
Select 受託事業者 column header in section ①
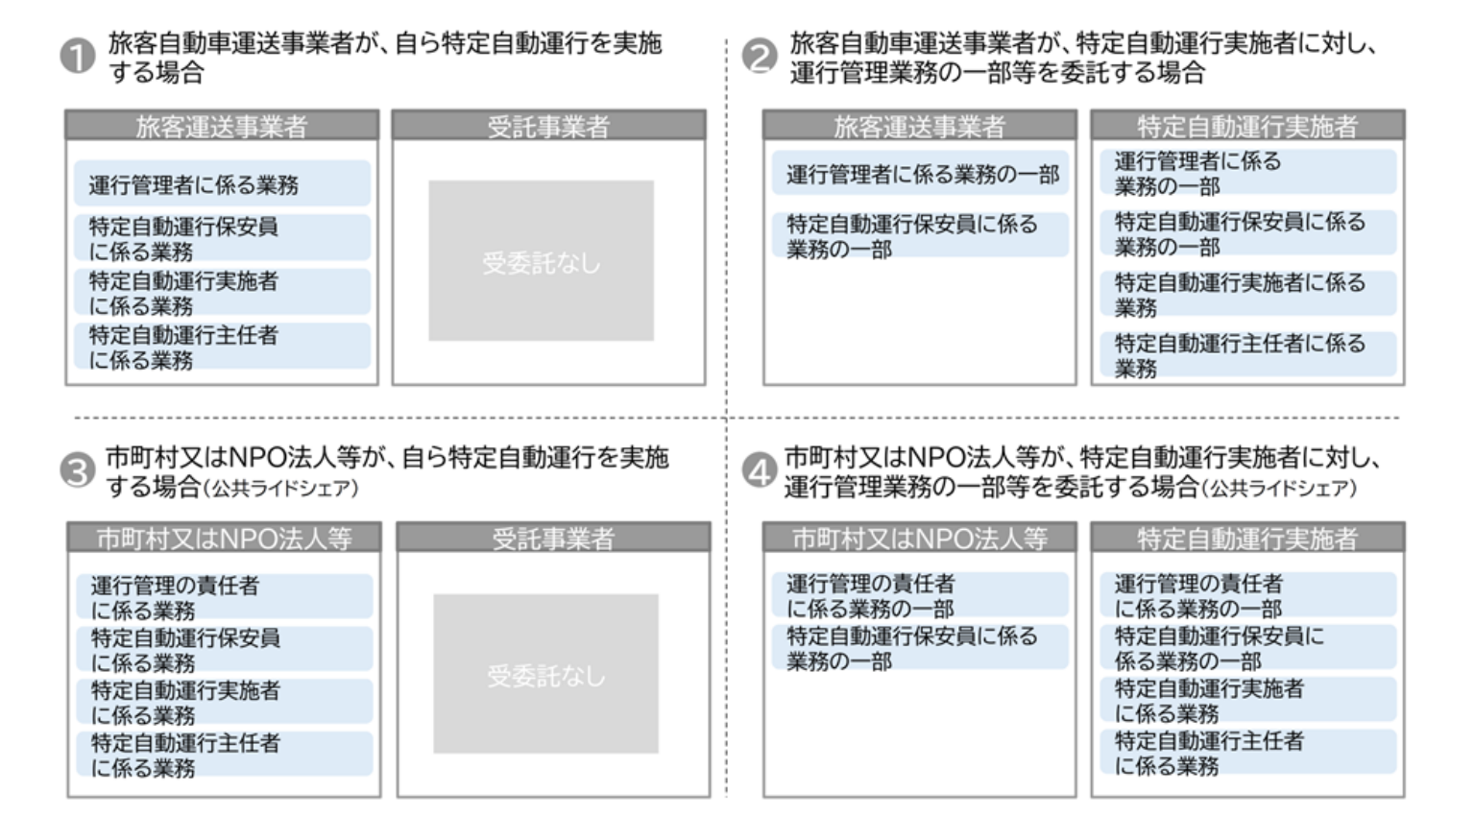pyautogui.click(x=548, y=126)
